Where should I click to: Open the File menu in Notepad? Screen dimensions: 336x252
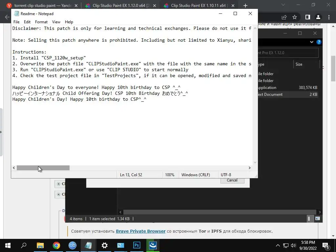[x=16, y=22]
